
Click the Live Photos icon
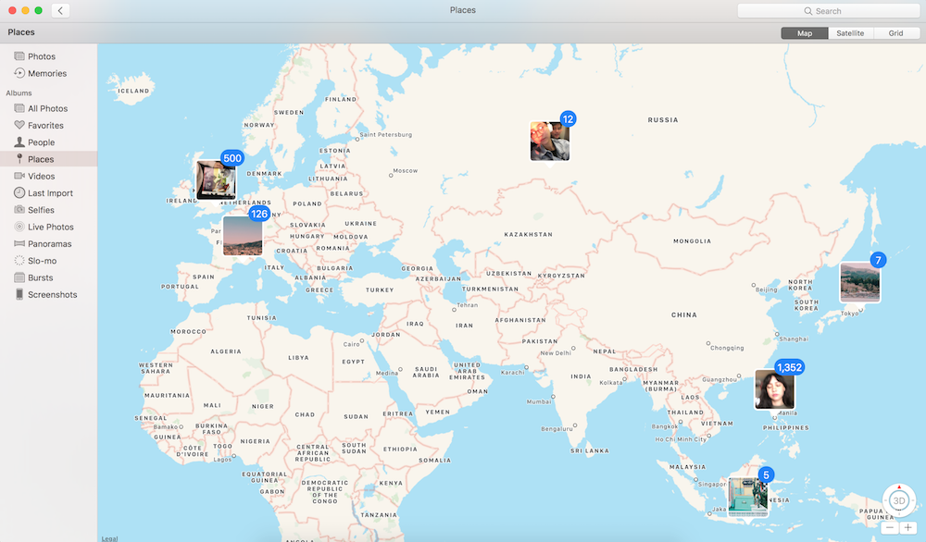pos(19,227)
